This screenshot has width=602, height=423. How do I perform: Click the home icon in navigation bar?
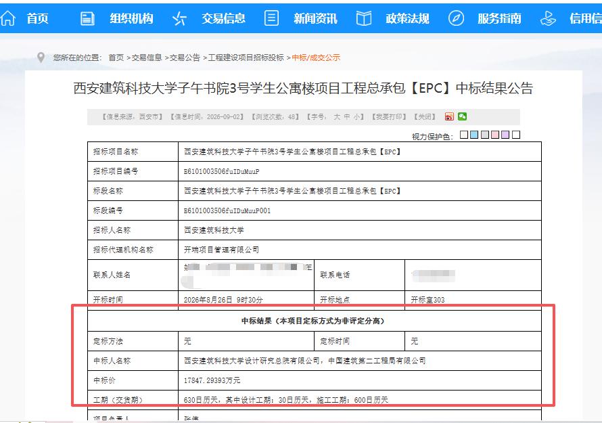click(x=7, y=18)
